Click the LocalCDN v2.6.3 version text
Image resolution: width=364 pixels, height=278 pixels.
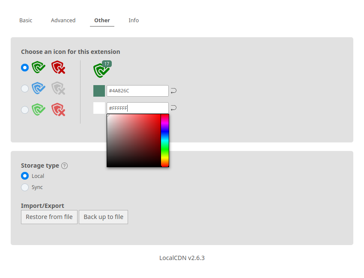click(182, 258)
